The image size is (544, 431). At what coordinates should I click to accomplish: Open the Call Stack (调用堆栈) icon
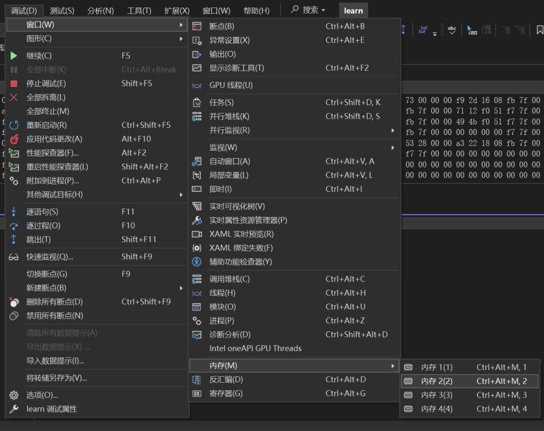click(x=197, y=279)
